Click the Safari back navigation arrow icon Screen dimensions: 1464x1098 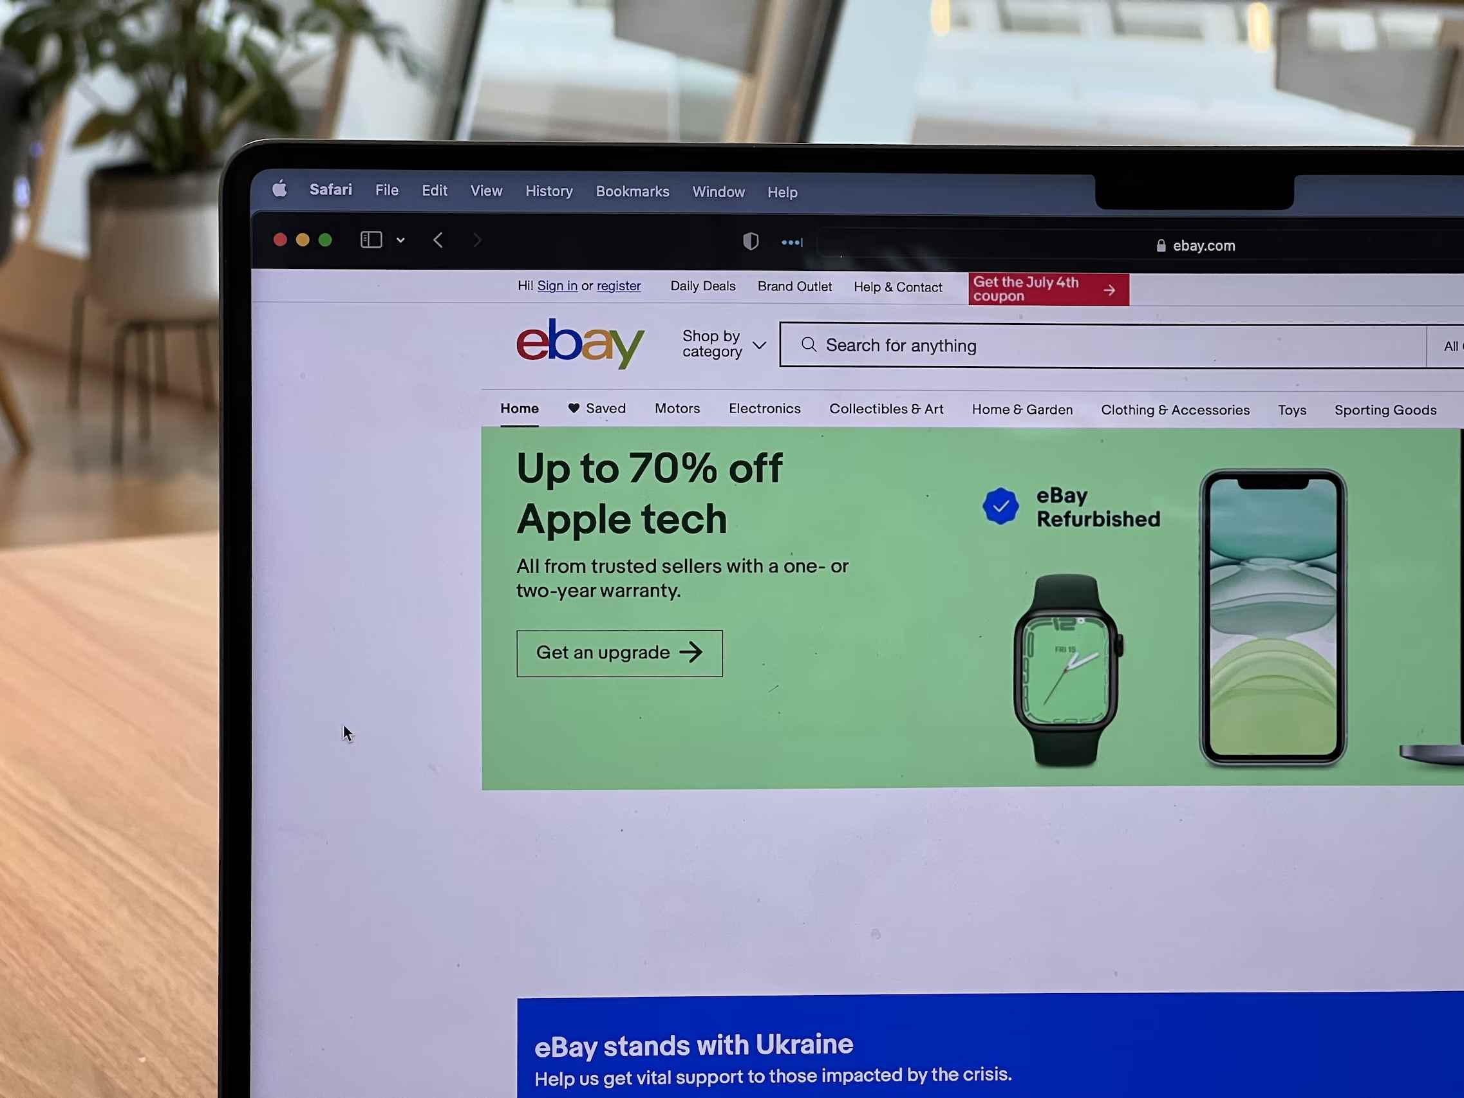coord(437,240)
